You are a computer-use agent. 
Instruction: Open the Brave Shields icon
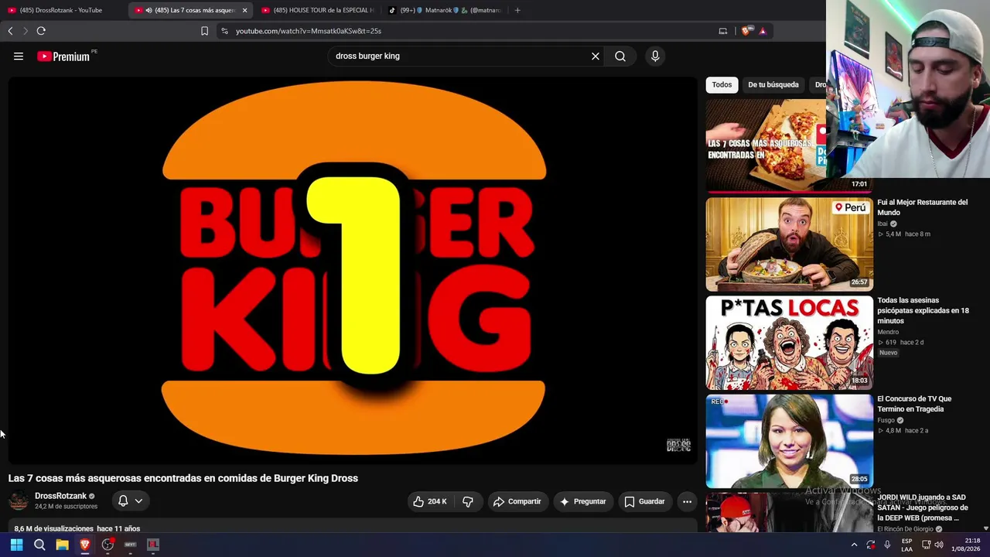click(746, 31)
